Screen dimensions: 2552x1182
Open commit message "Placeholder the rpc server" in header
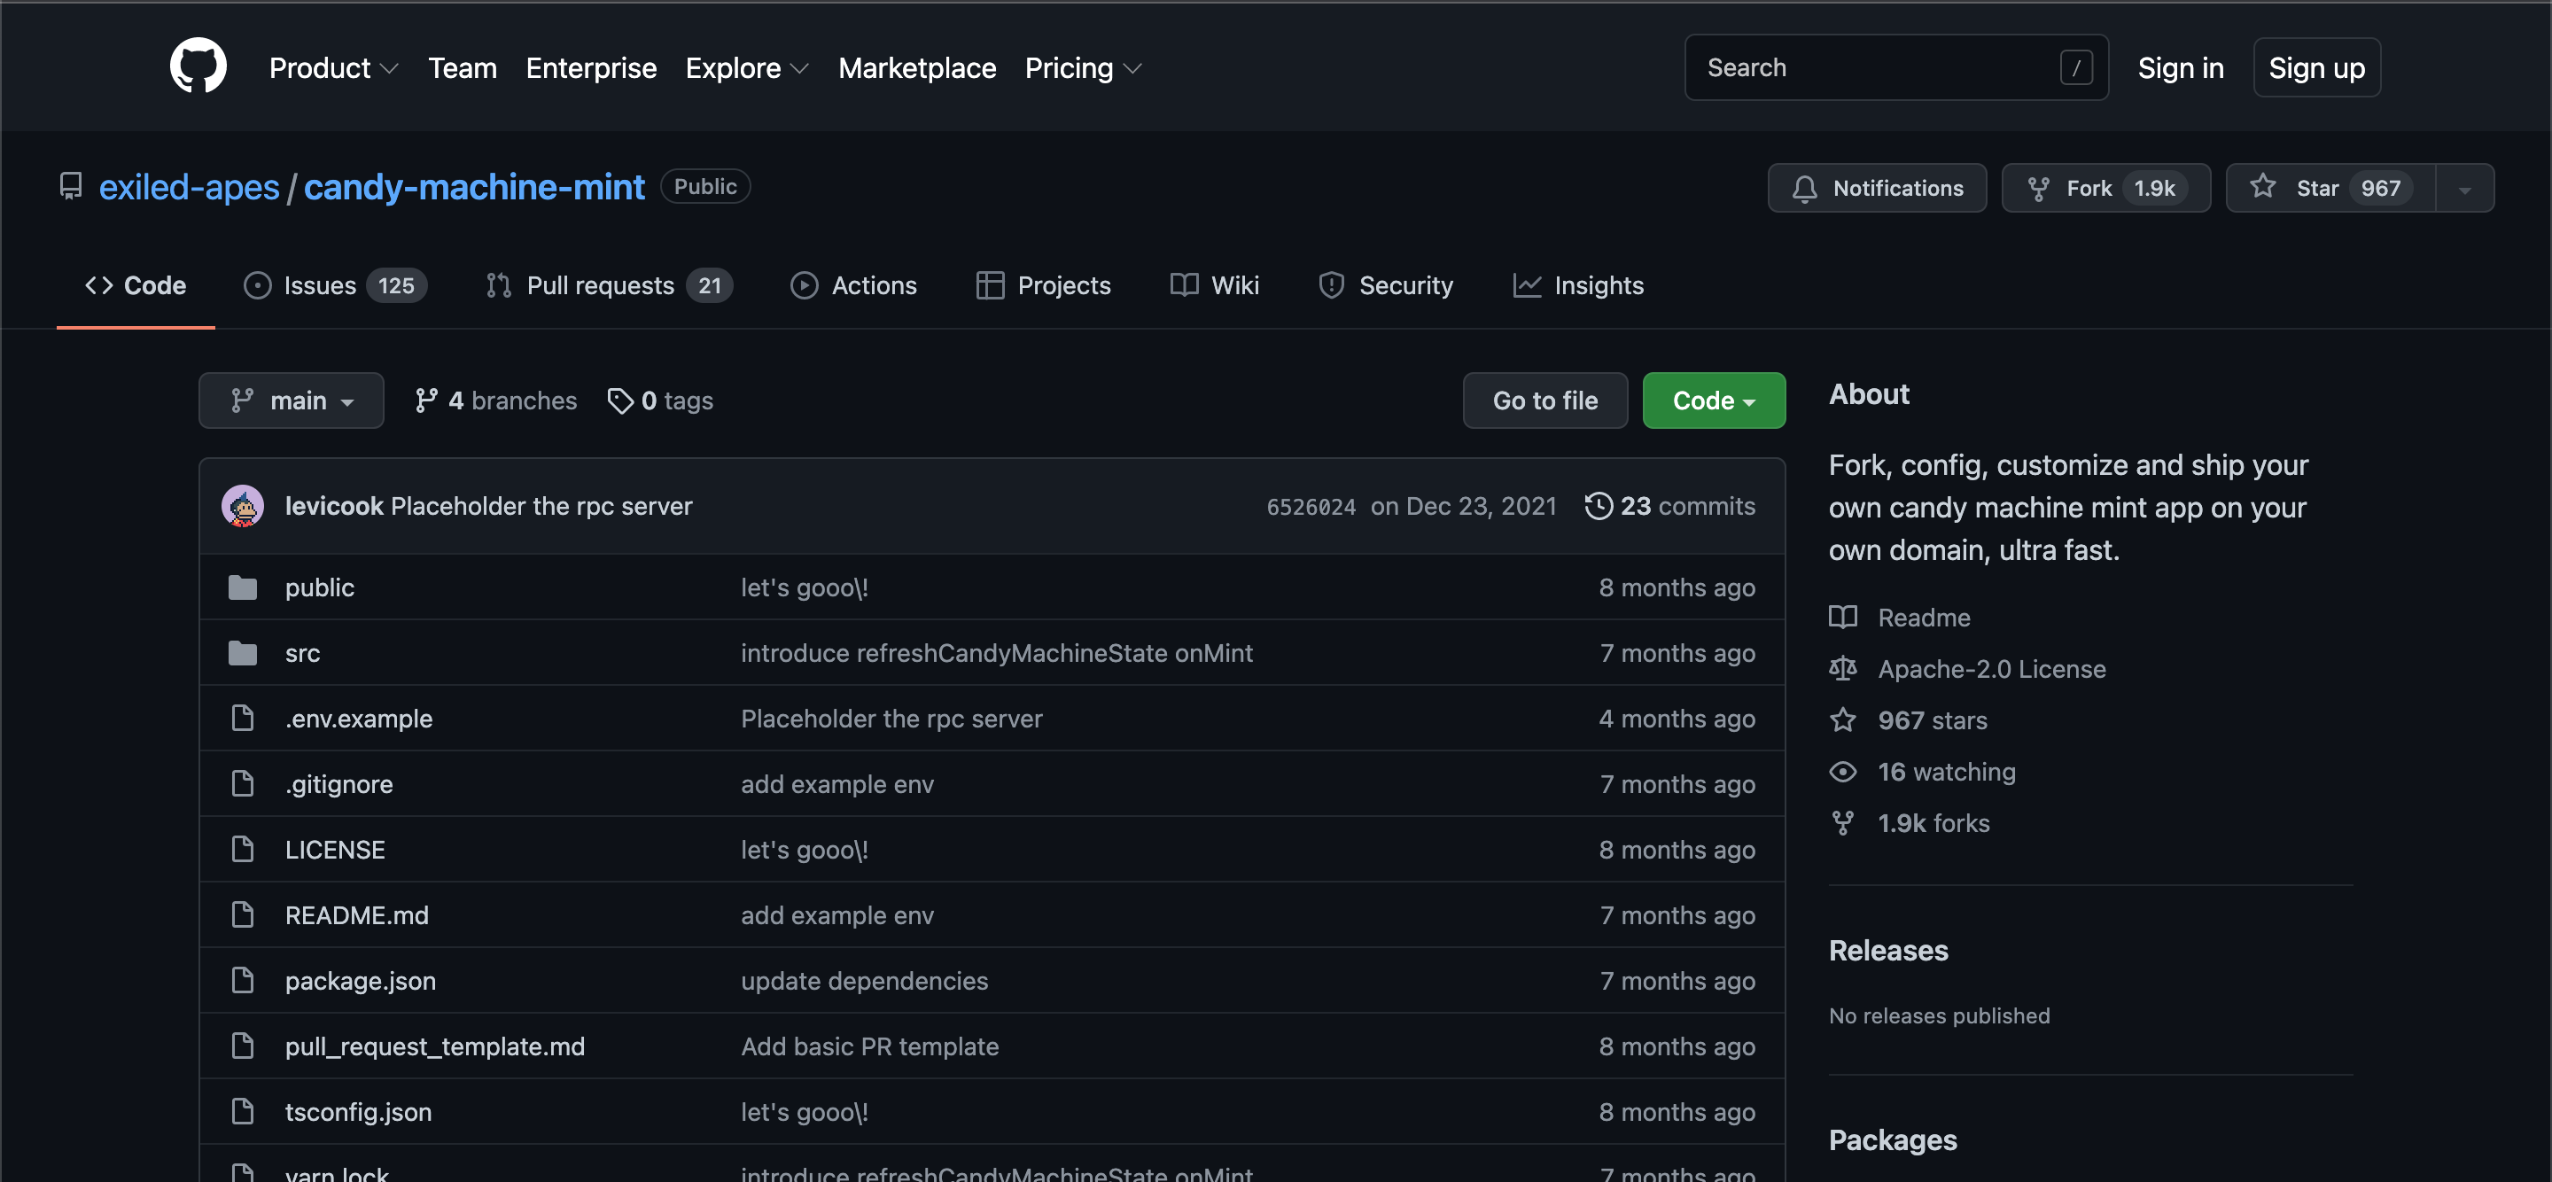click(542, 505)
